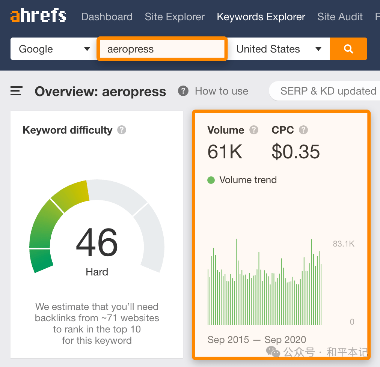Click the WeChat watermark icon

click(x=273, y=351)
